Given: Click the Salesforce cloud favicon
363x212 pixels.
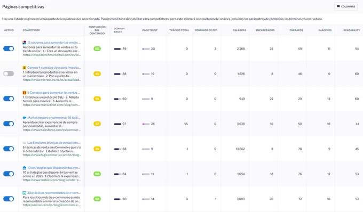Looking at the screenshot, I should 25,118.
